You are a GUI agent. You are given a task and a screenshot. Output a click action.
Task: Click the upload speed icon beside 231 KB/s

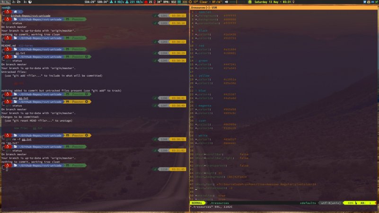tap(127, 2)
